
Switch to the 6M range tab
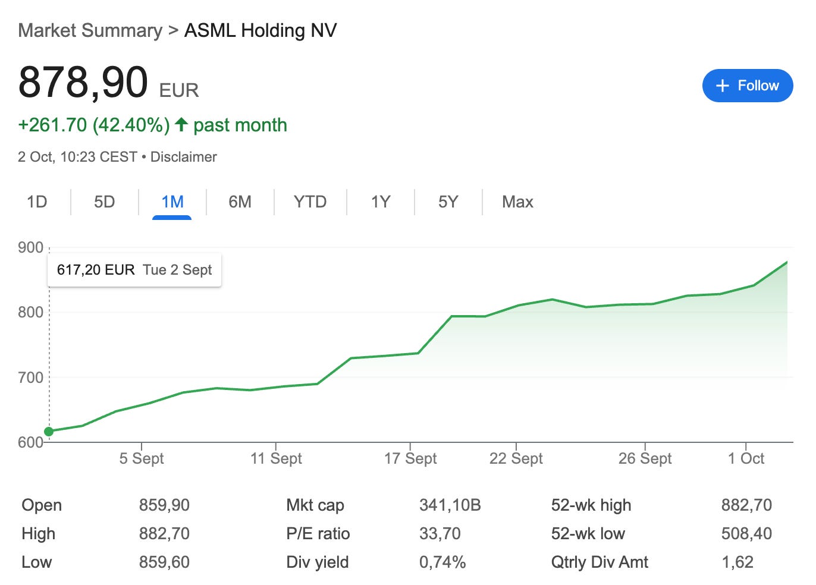pos(240,202)
